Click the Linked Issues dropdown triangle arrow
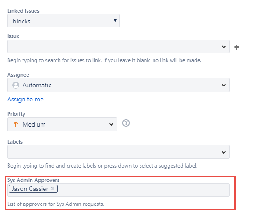Image resolution: width=254 pixels, height=213 pixels. tap(115, 21)
